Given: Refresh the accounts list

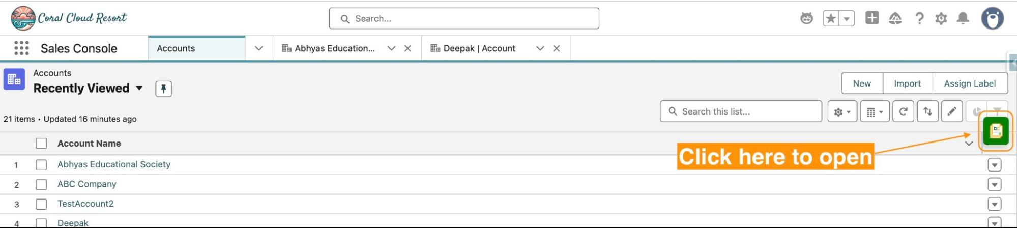Looking at the screenshot, I should (903, 111).
